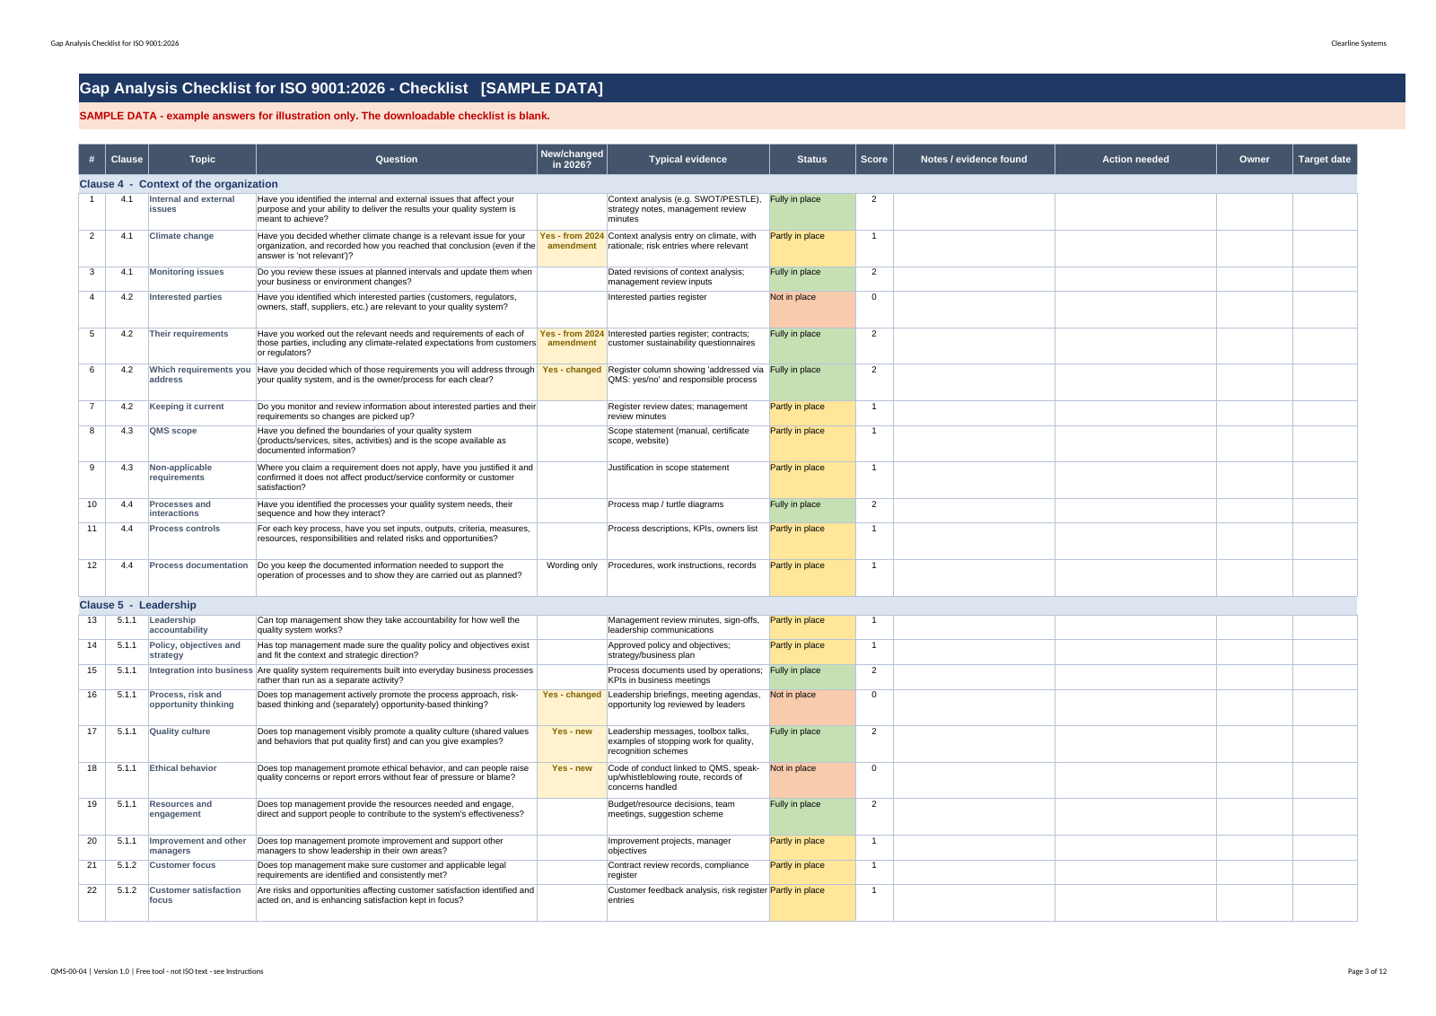The height and width of the screenshot is (1016, 1436).
Task: Click the 'Question' column header
Action: pyautogui.click(x=397, y=160)
